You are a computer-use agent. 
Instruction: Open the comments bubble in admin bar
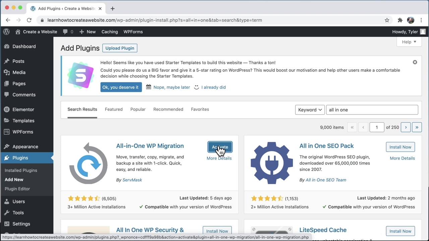[68, 32]
